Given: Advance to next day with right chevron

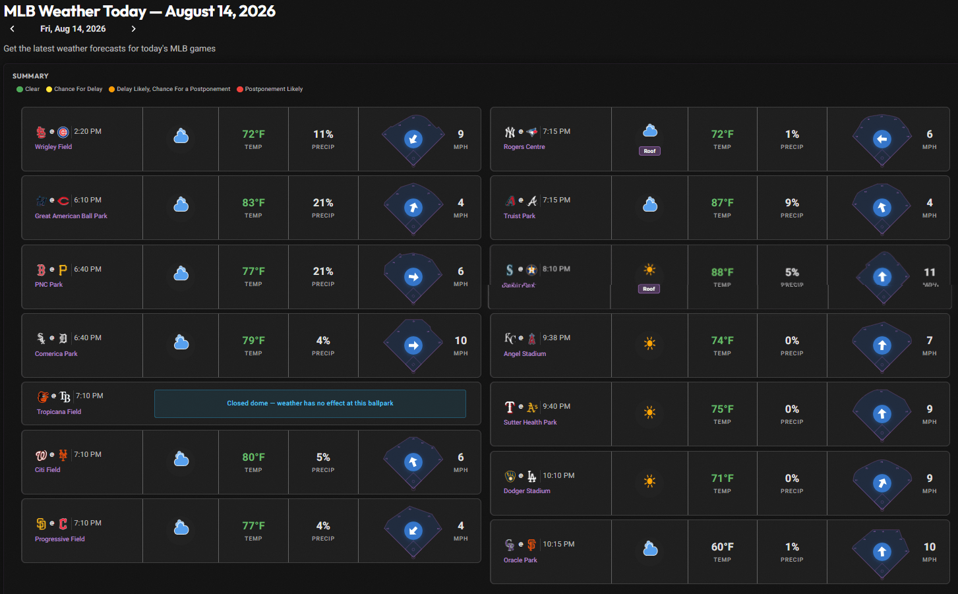Looking at the screenshot, I should pyautogui.click(x=133, y=29).
